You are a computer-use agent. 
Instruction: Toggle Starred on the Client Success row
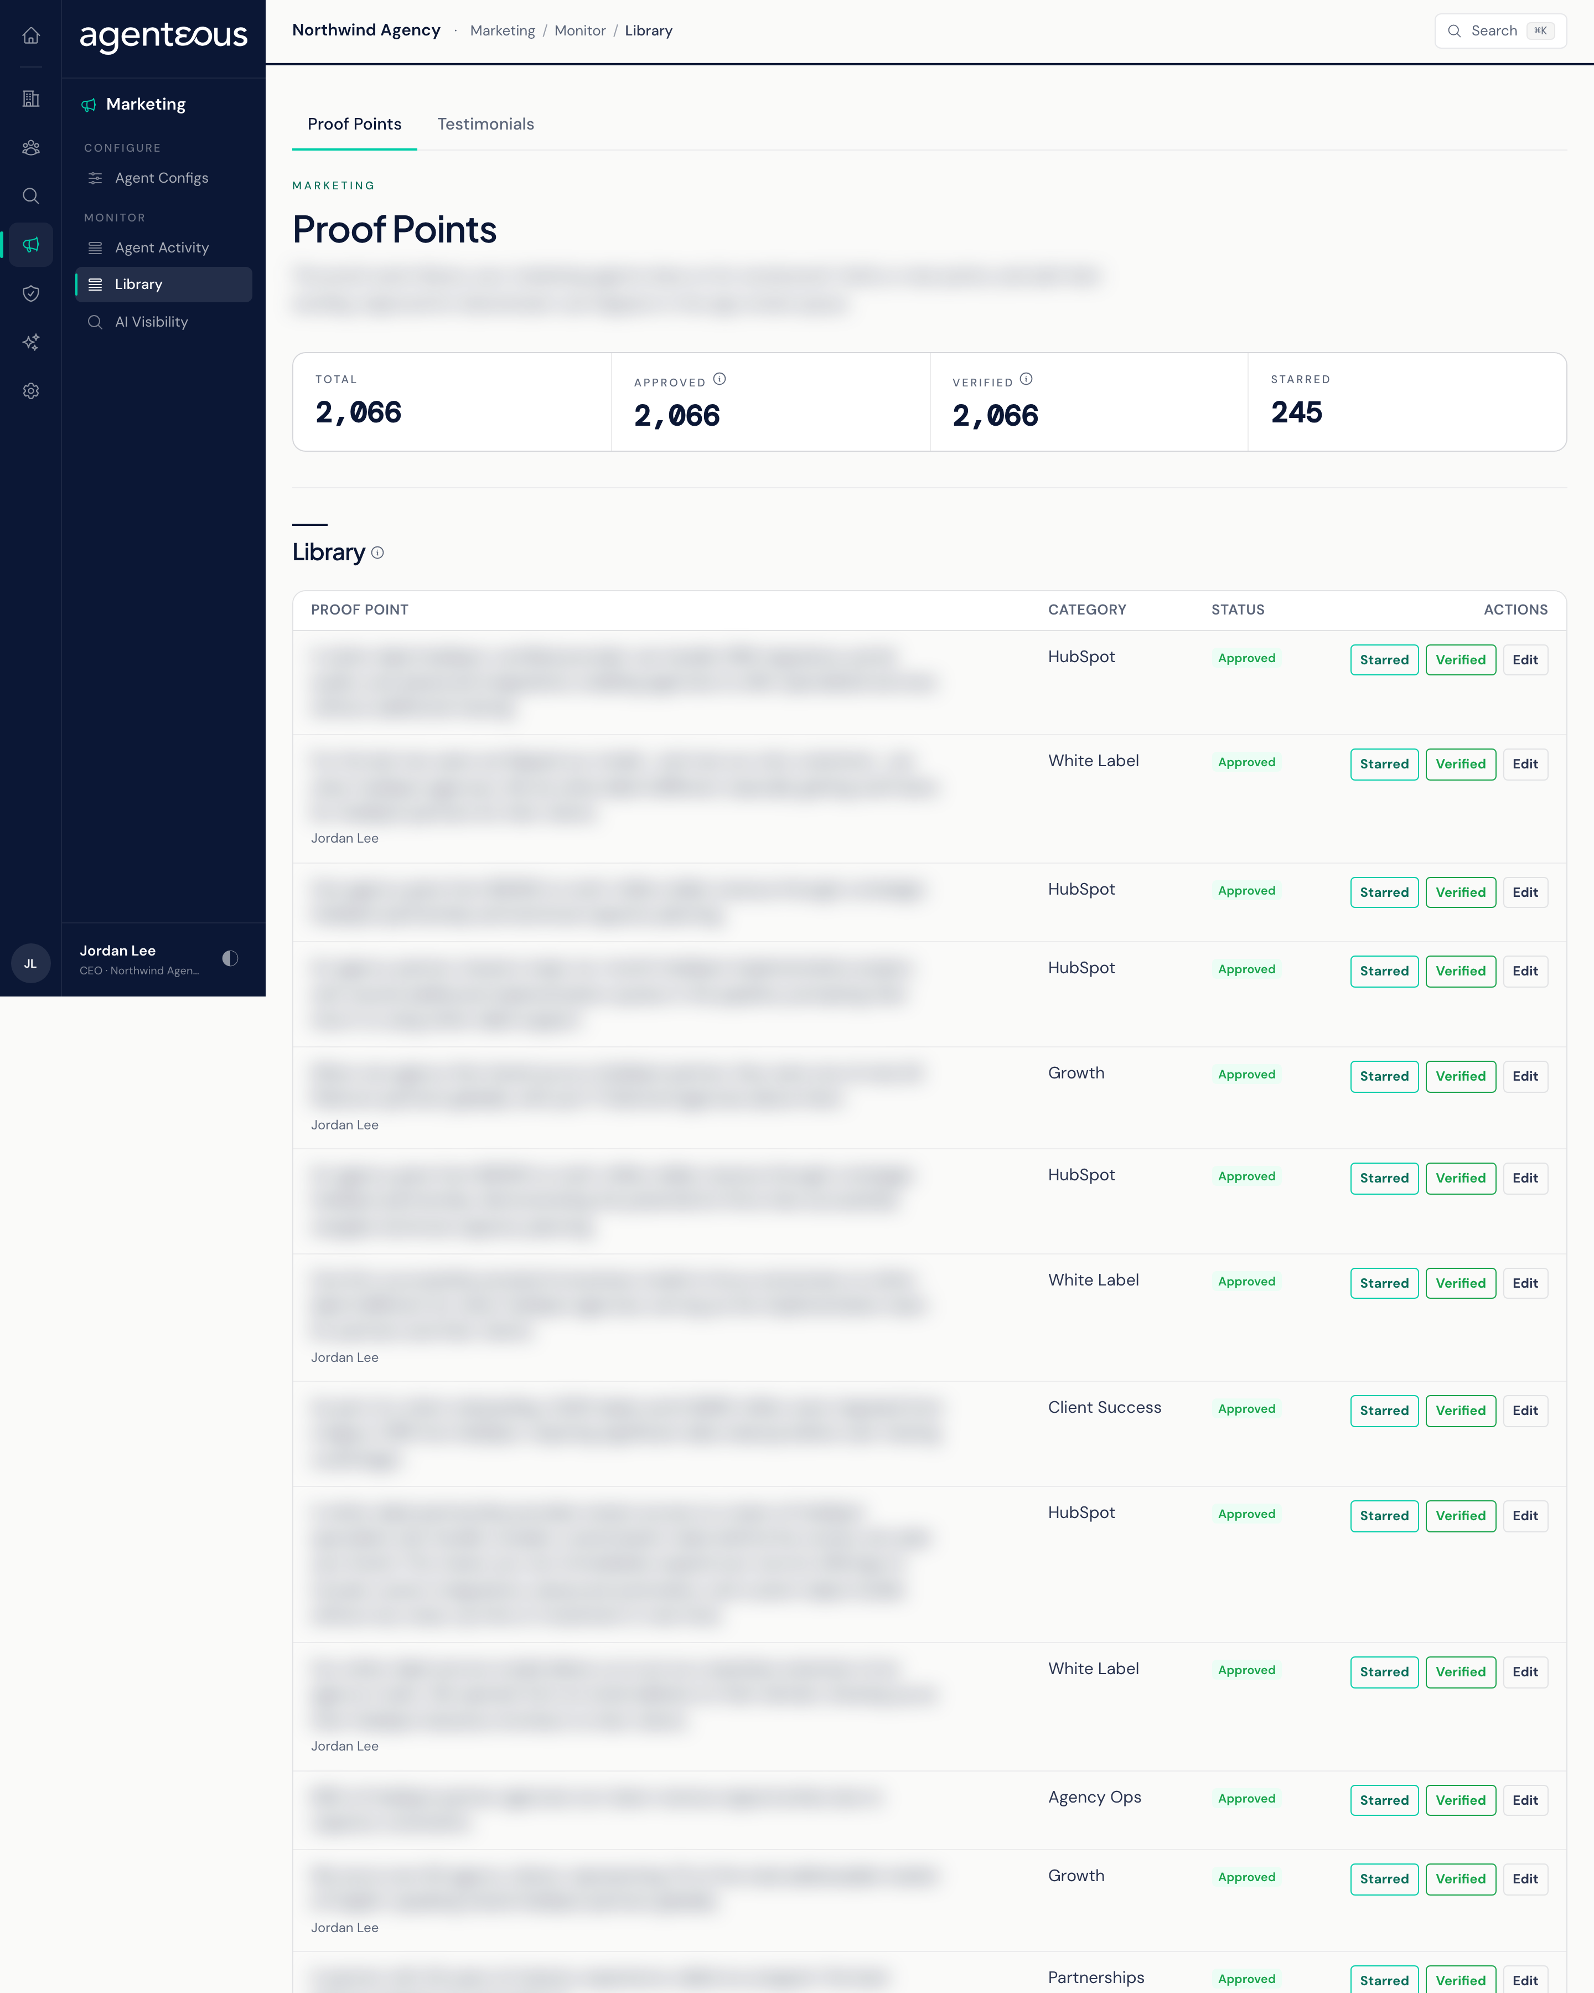pyautogui.click(x=1384, y=1411)
